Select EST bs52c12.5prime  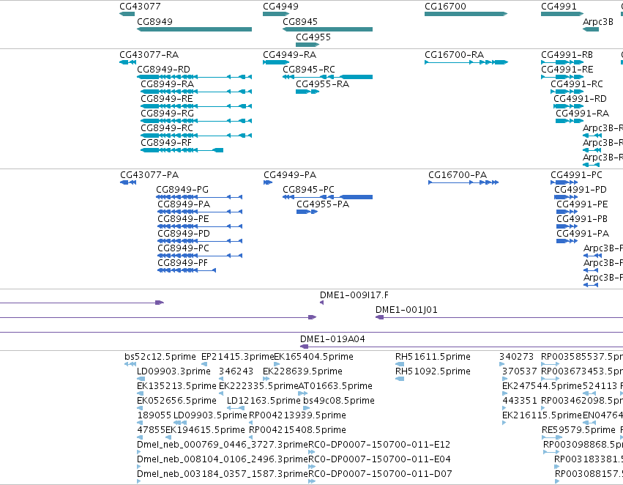pos(160,357)
